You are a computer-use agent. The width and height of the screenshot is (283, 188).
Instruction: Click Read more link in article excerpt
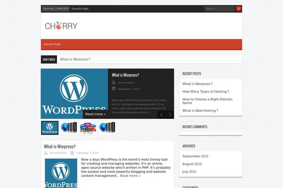130,176
